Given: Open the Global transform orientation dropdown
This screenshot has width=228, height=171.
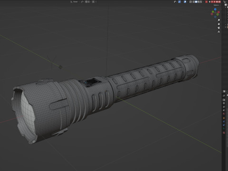Looking at the screenshot, I should [75, 2].
